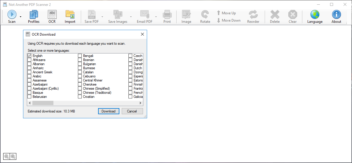Click Move Down in toolbar

point(229,20)
